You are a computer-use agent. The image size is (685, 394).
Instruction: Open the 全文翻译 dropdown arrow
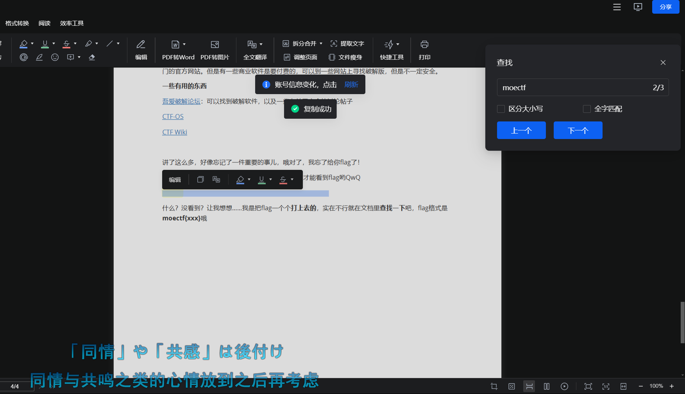click(x=262, y=44)
